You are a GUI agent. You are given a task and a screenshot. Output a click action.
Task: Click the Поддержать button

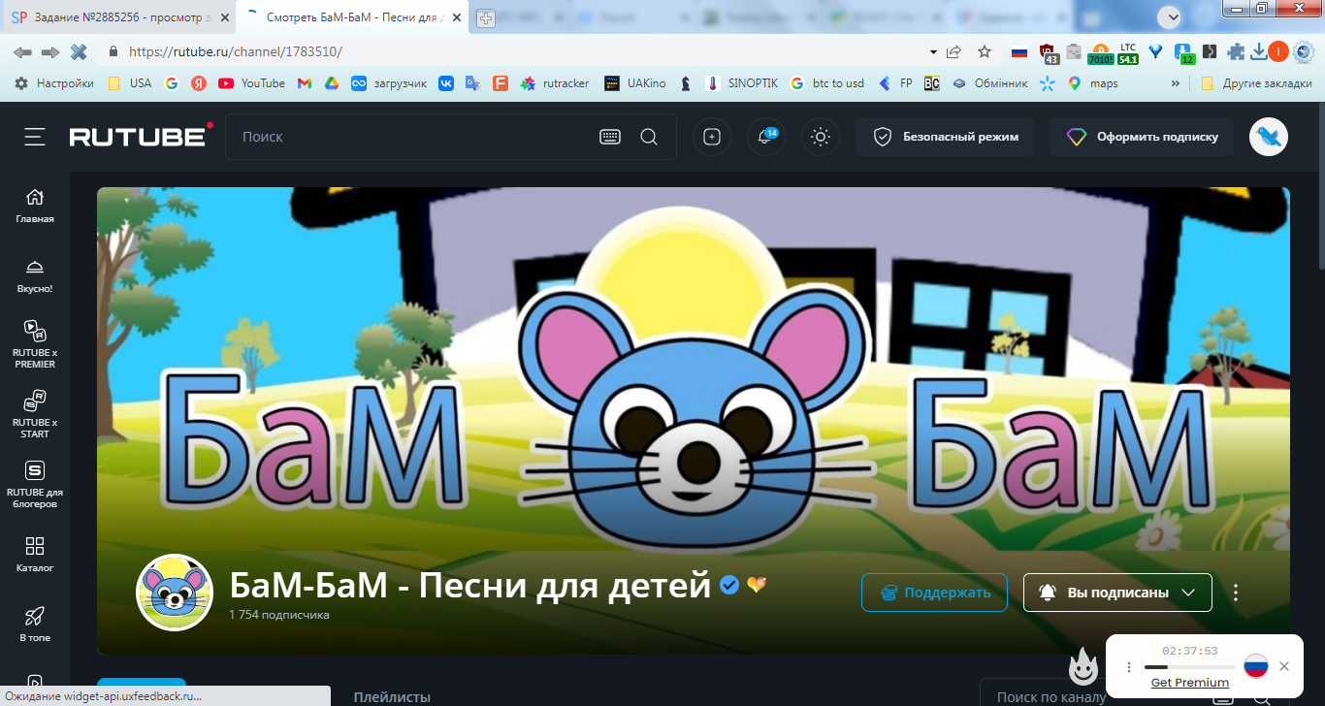[934, 593]
